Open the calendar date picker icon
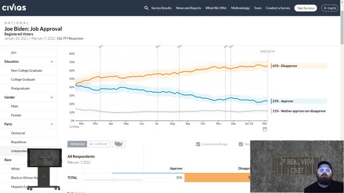Image resolution: width=344 pixels, height=193 pixels. 265,129
